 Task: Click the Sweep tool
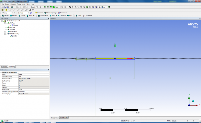pyautogui.click(x=22, y=16)
